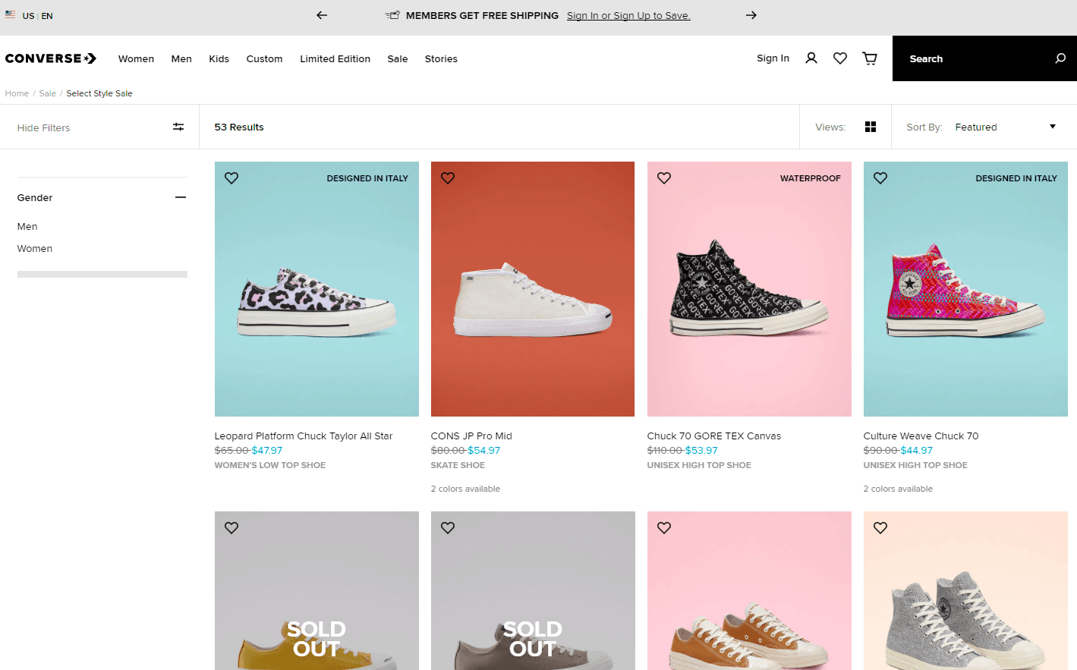Click the $54.97 sale price

pos(484,450)
